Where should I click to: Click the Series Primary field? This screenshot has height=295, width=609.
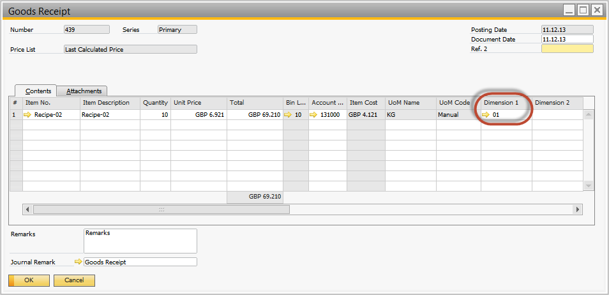177,29
